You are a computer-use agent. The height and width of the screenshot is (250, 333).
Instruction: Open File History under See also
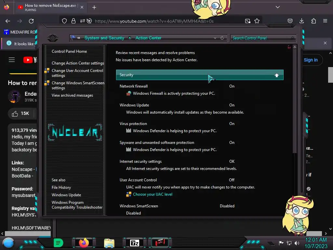(x=61, y=187)
